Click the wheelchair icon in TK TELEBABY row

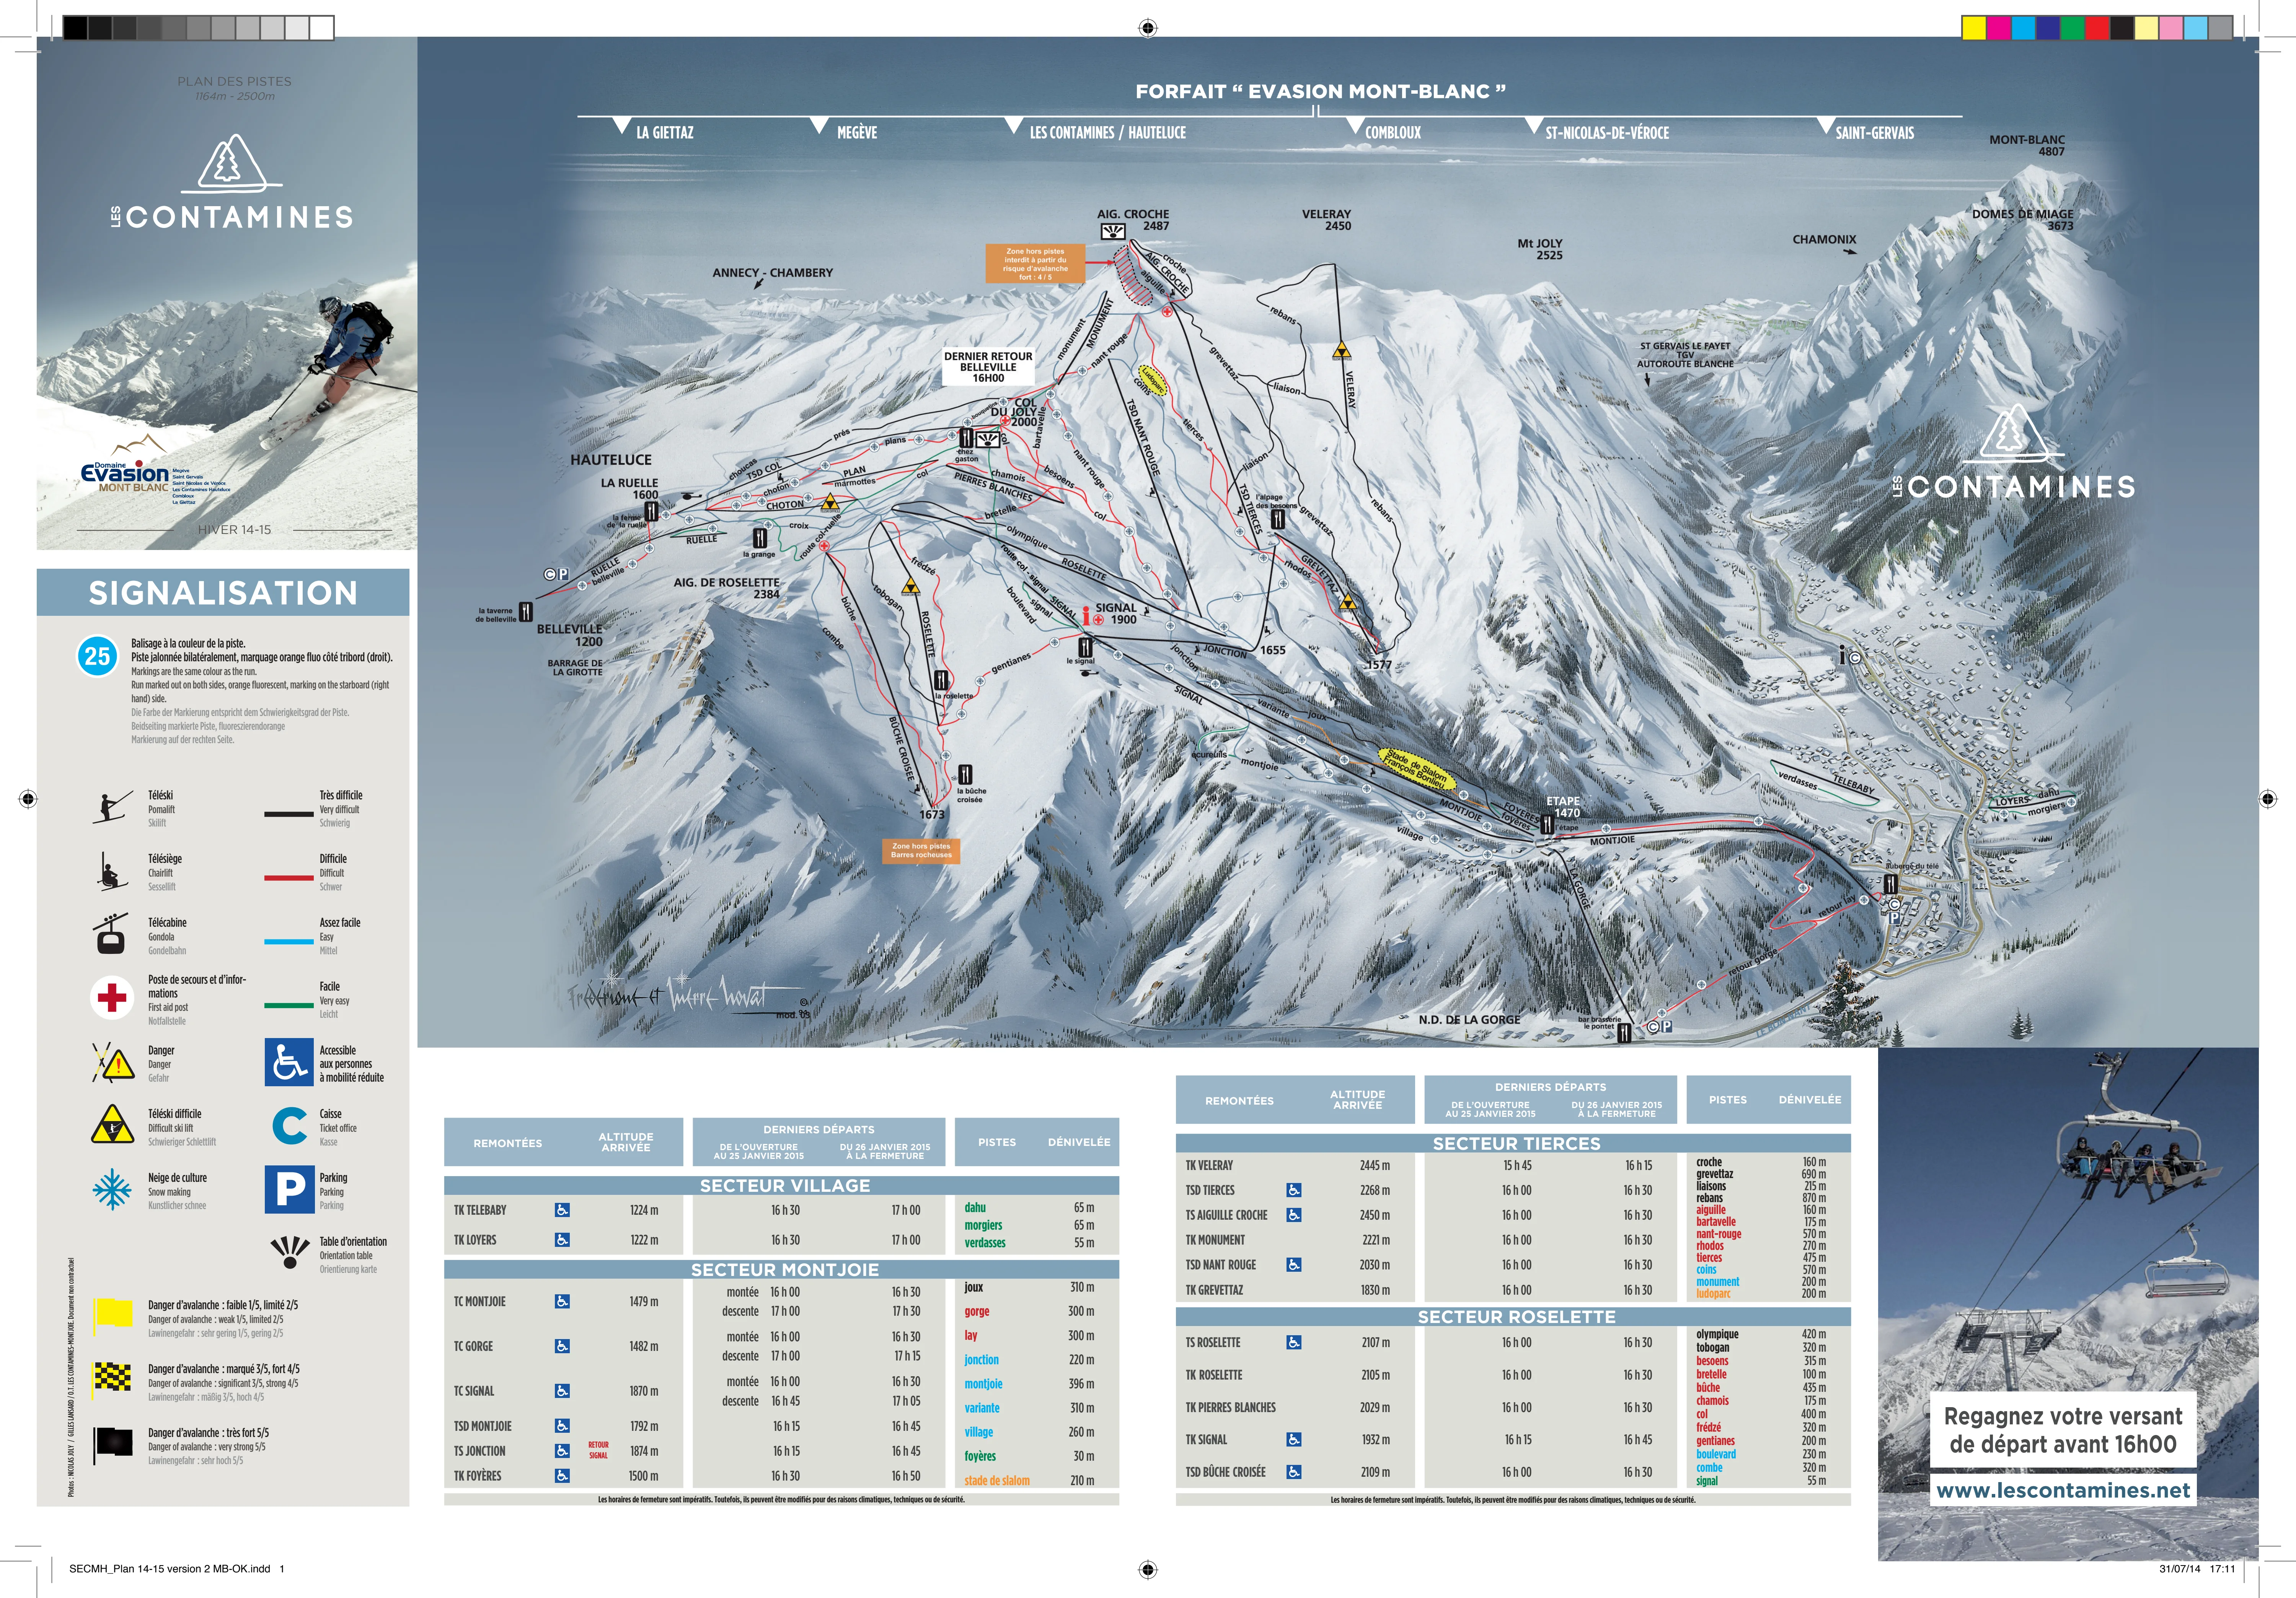pos(562,1210)
